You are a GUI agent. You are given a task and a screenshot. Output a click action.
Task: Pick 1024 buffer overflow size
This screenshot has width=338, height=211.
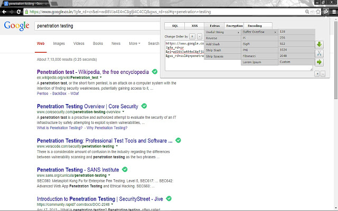[x=297, y=50]
